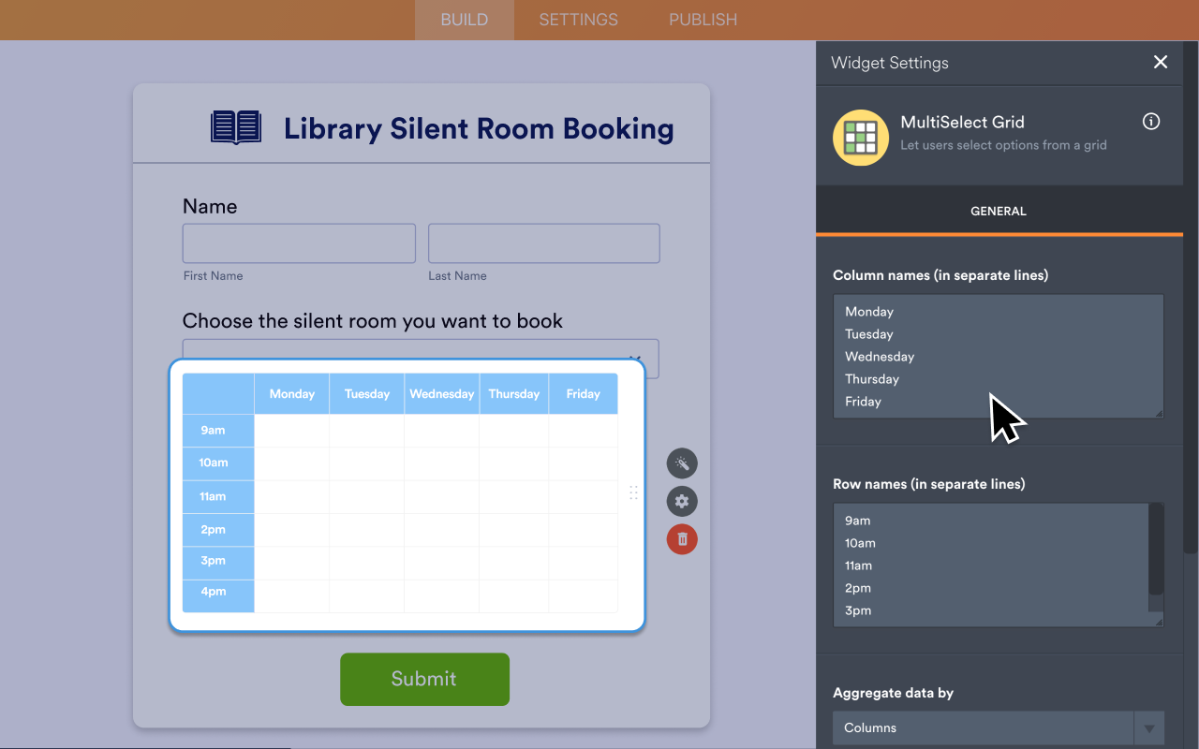Close the Widget Settings panel
The width and height of the screenshot is (1199, 749).
1161,62
